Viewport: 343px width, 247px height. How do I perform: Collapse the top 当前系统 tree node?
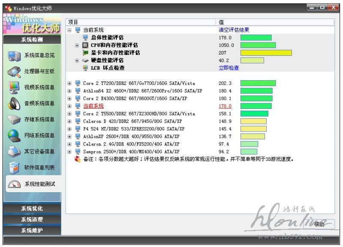[x=69, y=30]
